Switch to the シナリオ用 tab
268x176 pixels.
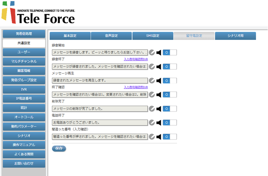tap(236, 36)
